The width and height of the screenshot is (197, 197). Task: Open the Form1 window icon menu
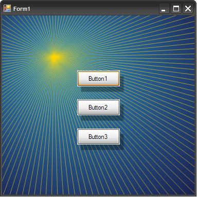(7, 8)
